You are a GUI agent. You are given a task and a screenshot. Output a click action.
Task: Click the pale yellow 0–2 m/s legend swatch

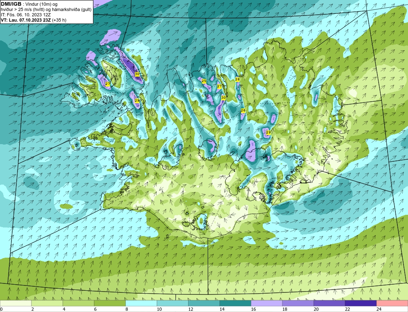(x=16, y=303)
